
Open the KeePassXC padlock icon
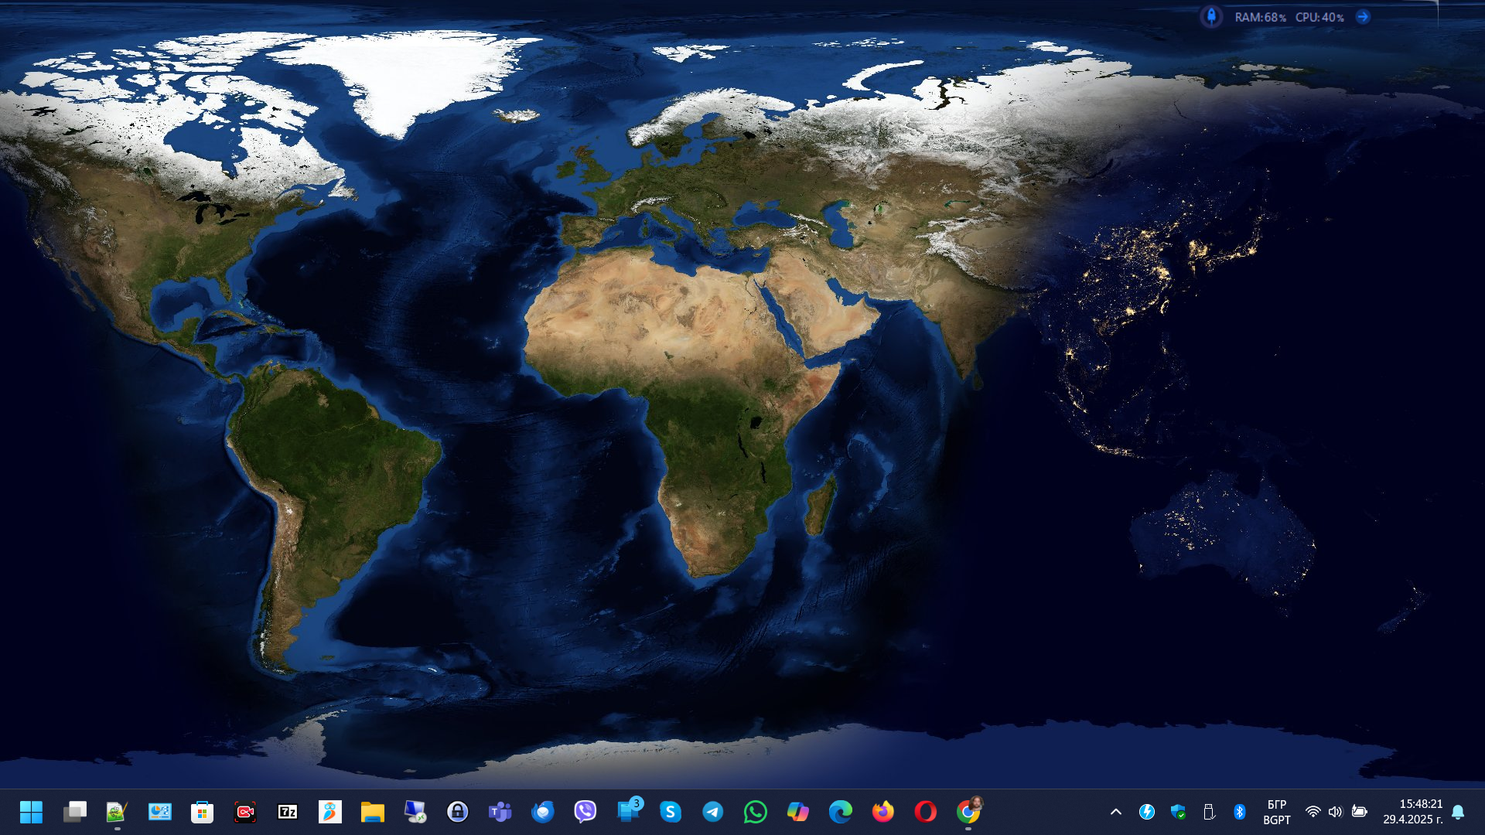pyautogui.click(x=458, y=812)
